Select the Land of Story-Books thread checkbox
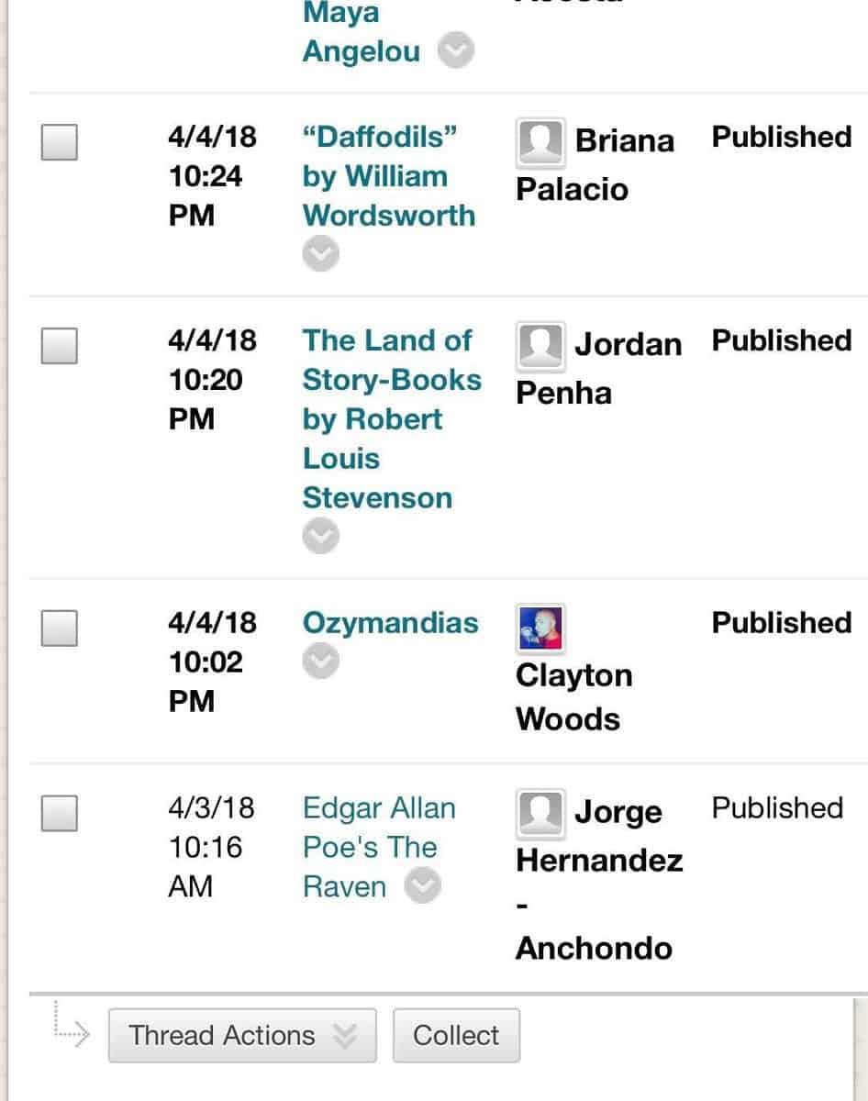Viewport: 868px width, 1101px height. coord(59,346)
